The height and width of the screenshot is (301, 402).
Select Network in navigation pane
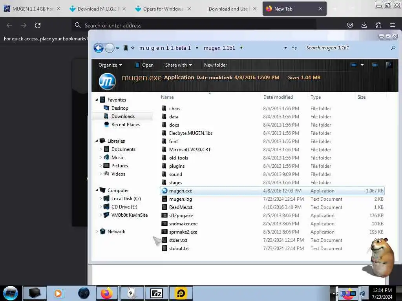pos(116,231)
